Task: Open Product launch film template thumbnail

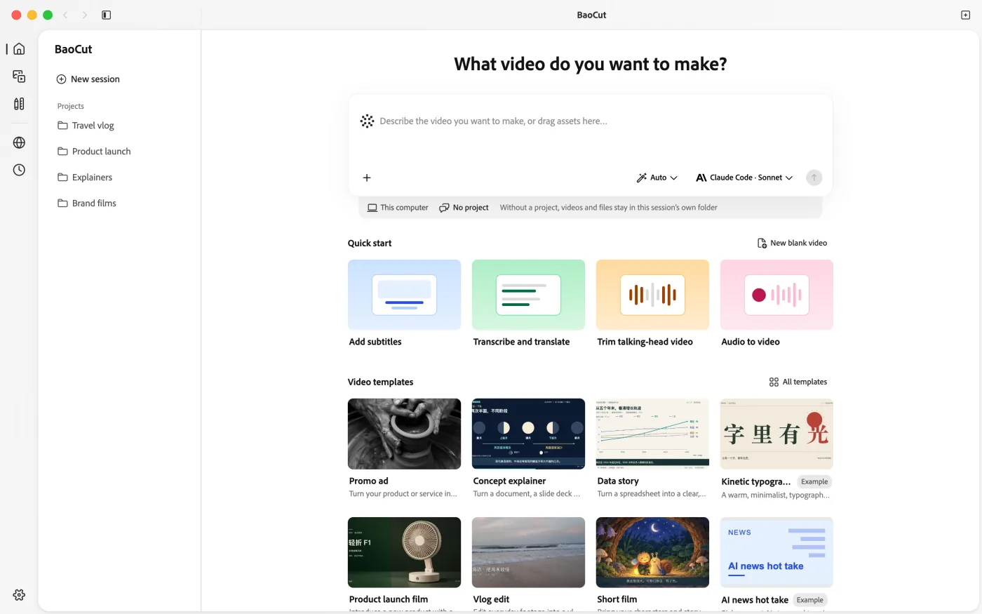Action: 404,552
